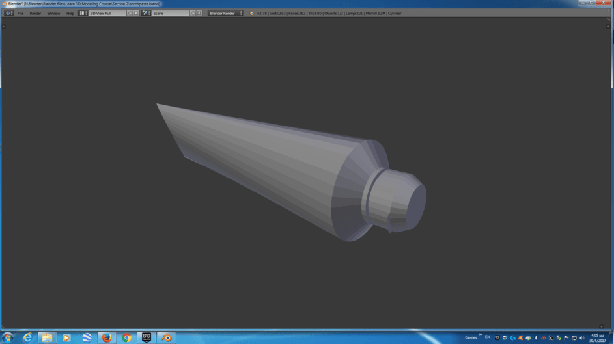Click the Avast antivirus tray icon

520,337
